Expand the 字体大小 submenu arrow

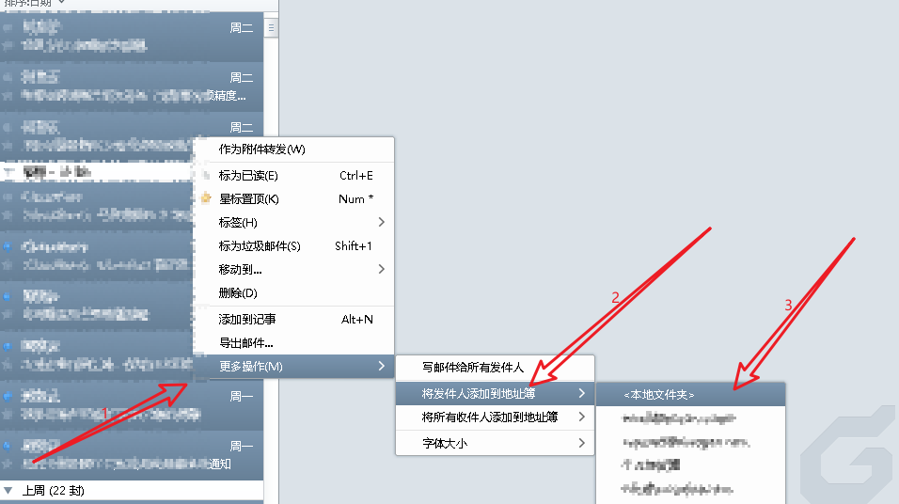pyautogui.click(x=581, y=443)
